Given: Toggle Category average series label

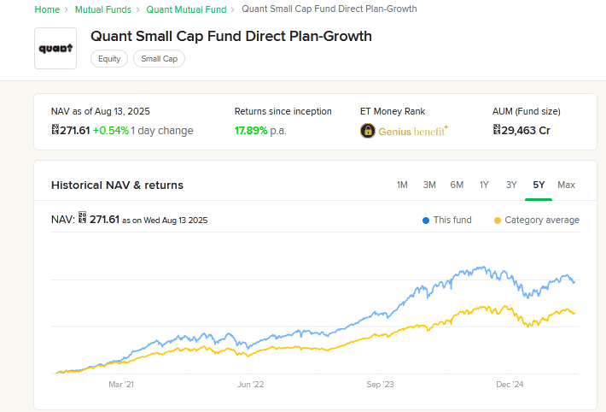Looking at the screenshot, I should pyautogui.click(x=541, y=221).
